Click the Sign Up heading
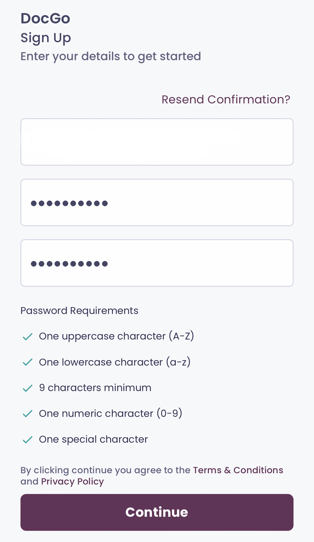The width and height of the screenshot is (314, 542). coord(46,38)
